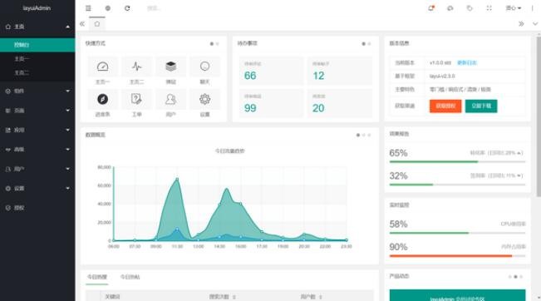This screenshot has height=301, width=541.
Task: Toggle the sidebar collapse icon in header
Action: pyautogui.click(x=88, y=8)
